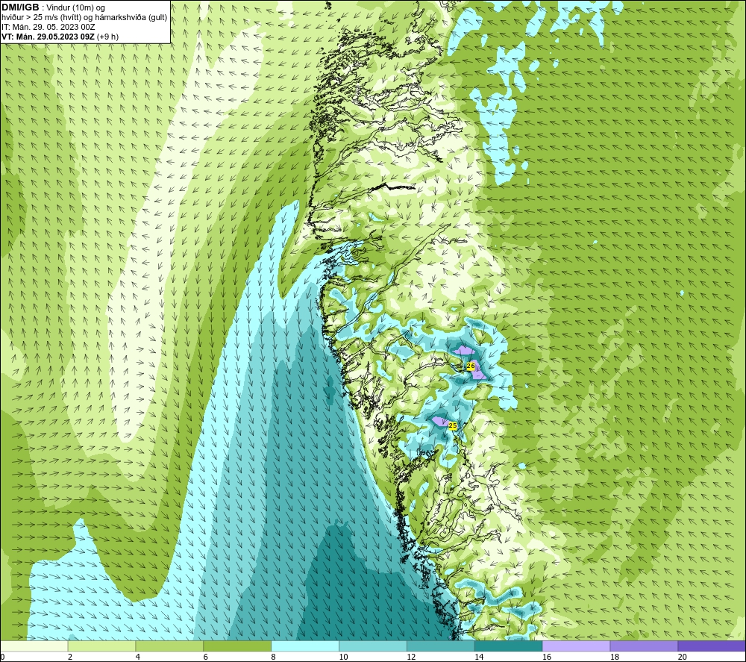Click the legend line mentioning hámarkshviða (gult)

click(x=84, y=18)
